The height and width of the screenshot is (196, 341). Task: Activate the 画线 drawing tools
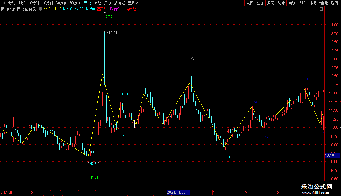pos(292,3)
